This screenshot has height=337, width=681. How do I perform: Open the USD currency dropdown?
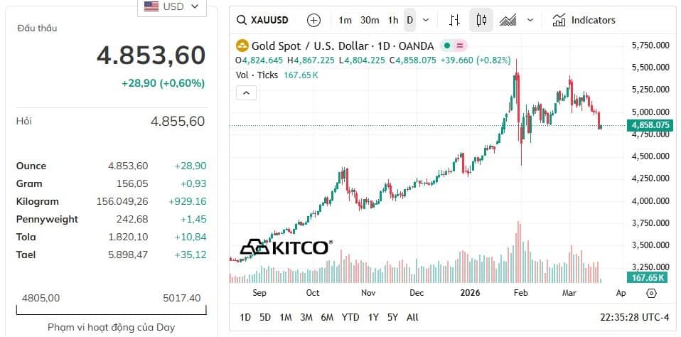click(x=171, y=6)
